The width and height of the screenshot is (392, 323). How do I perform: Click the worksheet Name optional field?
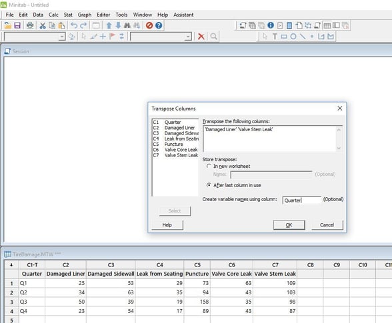pyautogui.click(x=271, y=174)
